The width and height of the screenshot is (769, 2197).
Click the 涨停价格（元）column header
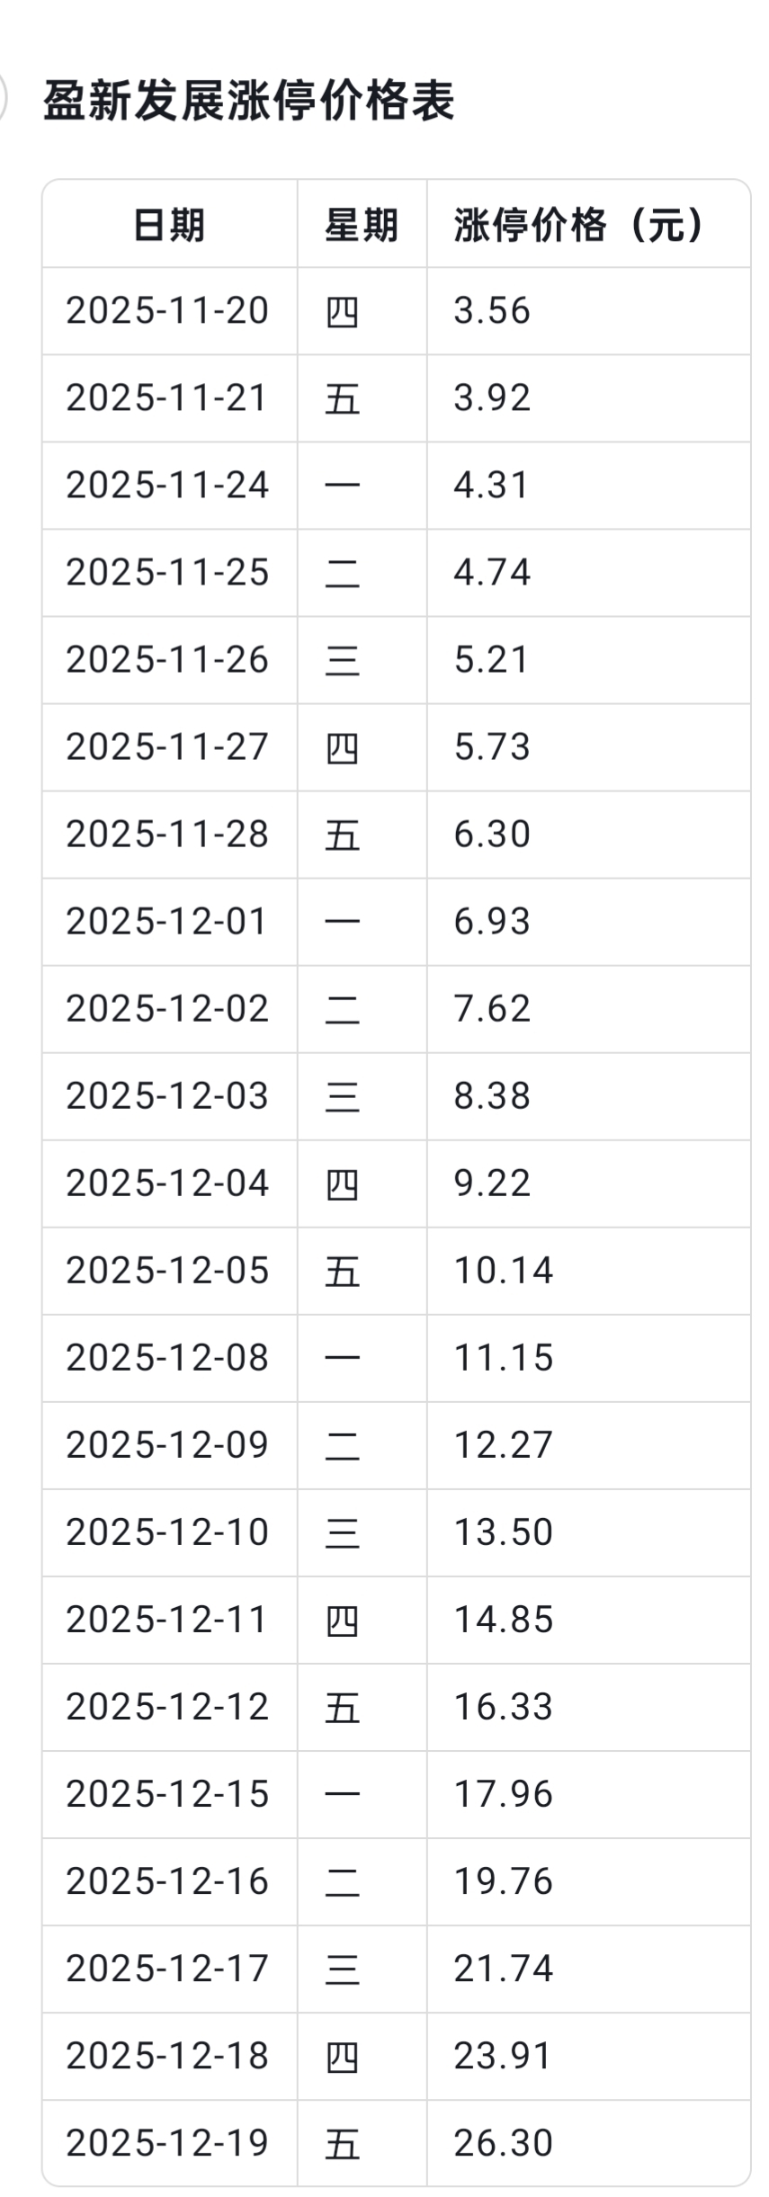pyautogui.click(x=582, y=224)
